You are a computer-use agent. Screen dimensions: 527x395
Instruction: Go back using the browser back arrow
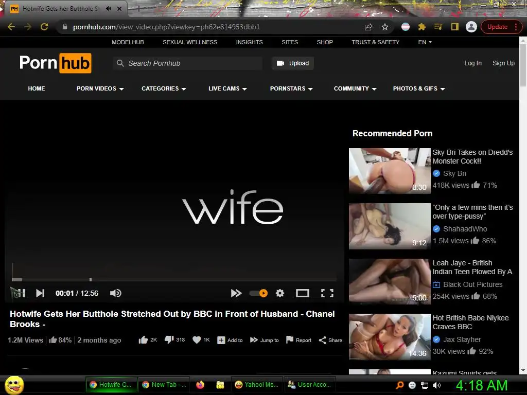coord(11,27)
